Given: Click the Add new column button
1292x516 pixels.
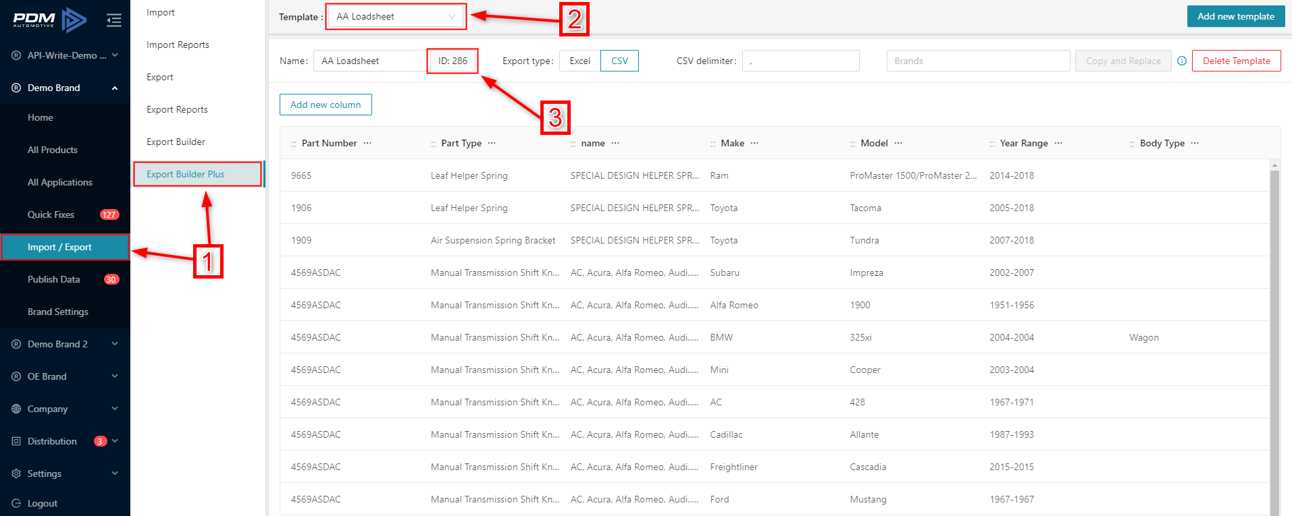Looking at the screenshot, I should pos(326,105).
